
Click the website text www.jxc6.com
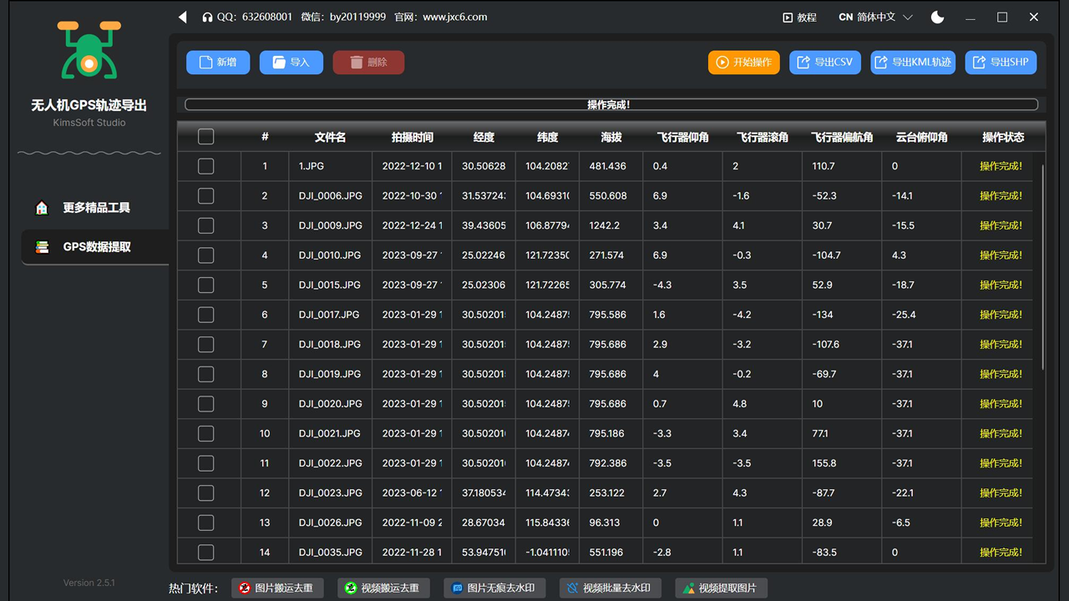(455, 17)
